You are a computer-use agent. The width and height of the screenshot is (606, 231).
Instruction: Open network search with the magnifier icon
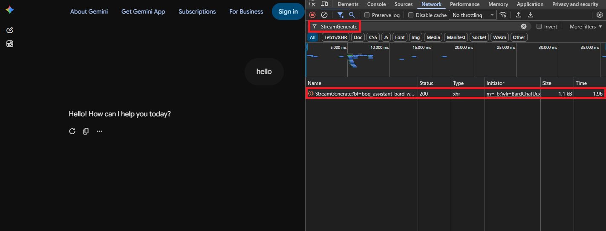[x=352, y=15]
